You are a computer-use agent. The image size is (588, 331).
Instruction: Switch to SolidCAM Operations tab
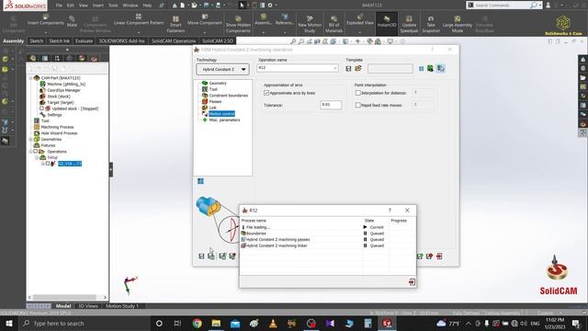[x=174, y=40]
